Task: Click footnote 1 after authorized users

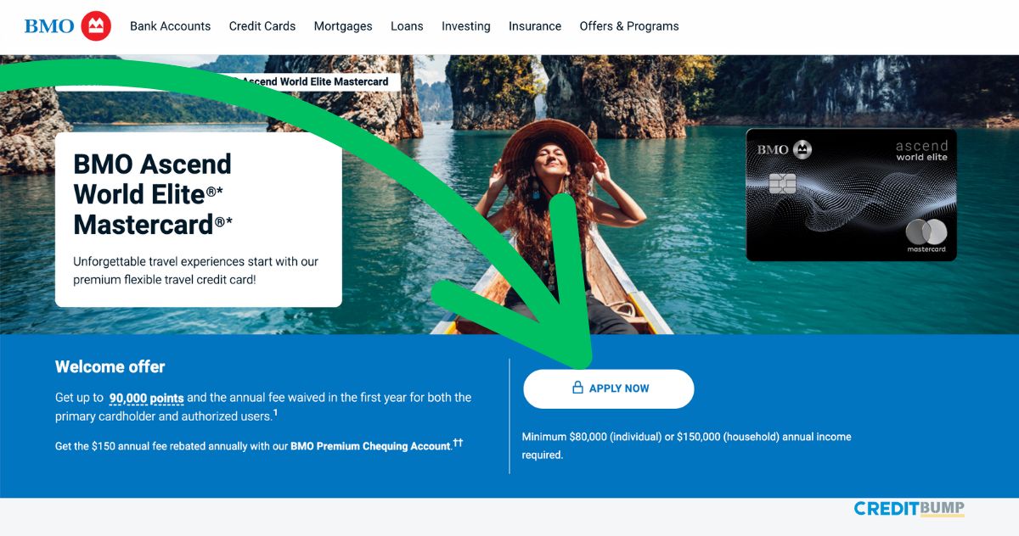Action: [x=275, y=413]
